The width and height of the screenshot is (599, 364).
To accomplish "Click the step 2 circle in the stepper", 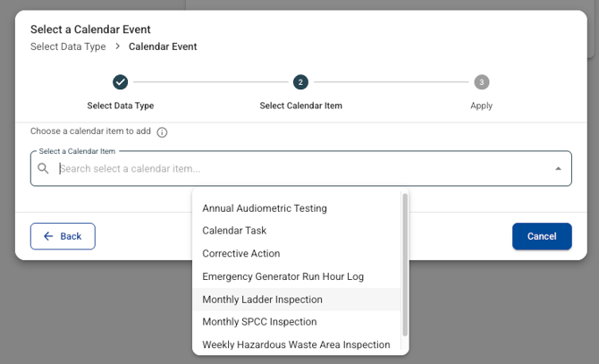I will point(300,82).
